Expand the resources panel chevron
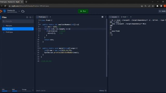Image resolution: width=166 pixels, height=93 pixels. pos(33,90)
